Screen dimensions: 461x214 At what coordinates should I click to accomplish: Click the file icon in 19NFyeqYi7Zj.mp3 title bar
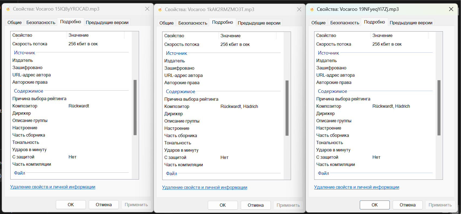(312, 9)
